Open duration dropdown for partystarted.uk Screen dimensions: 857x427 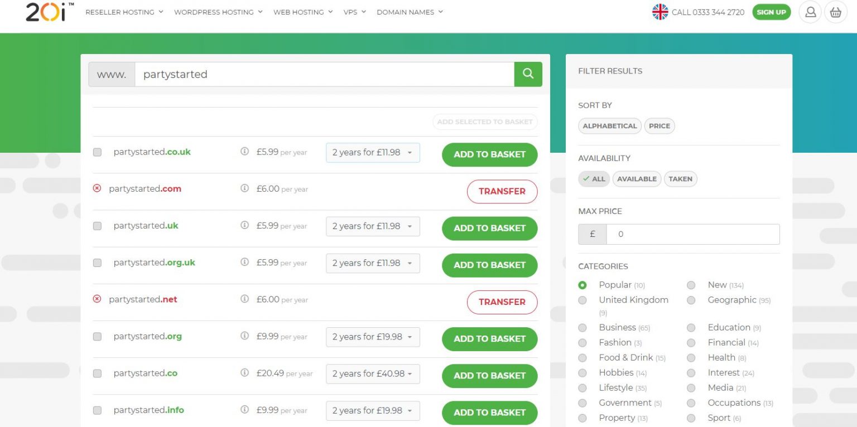(373, 226)
